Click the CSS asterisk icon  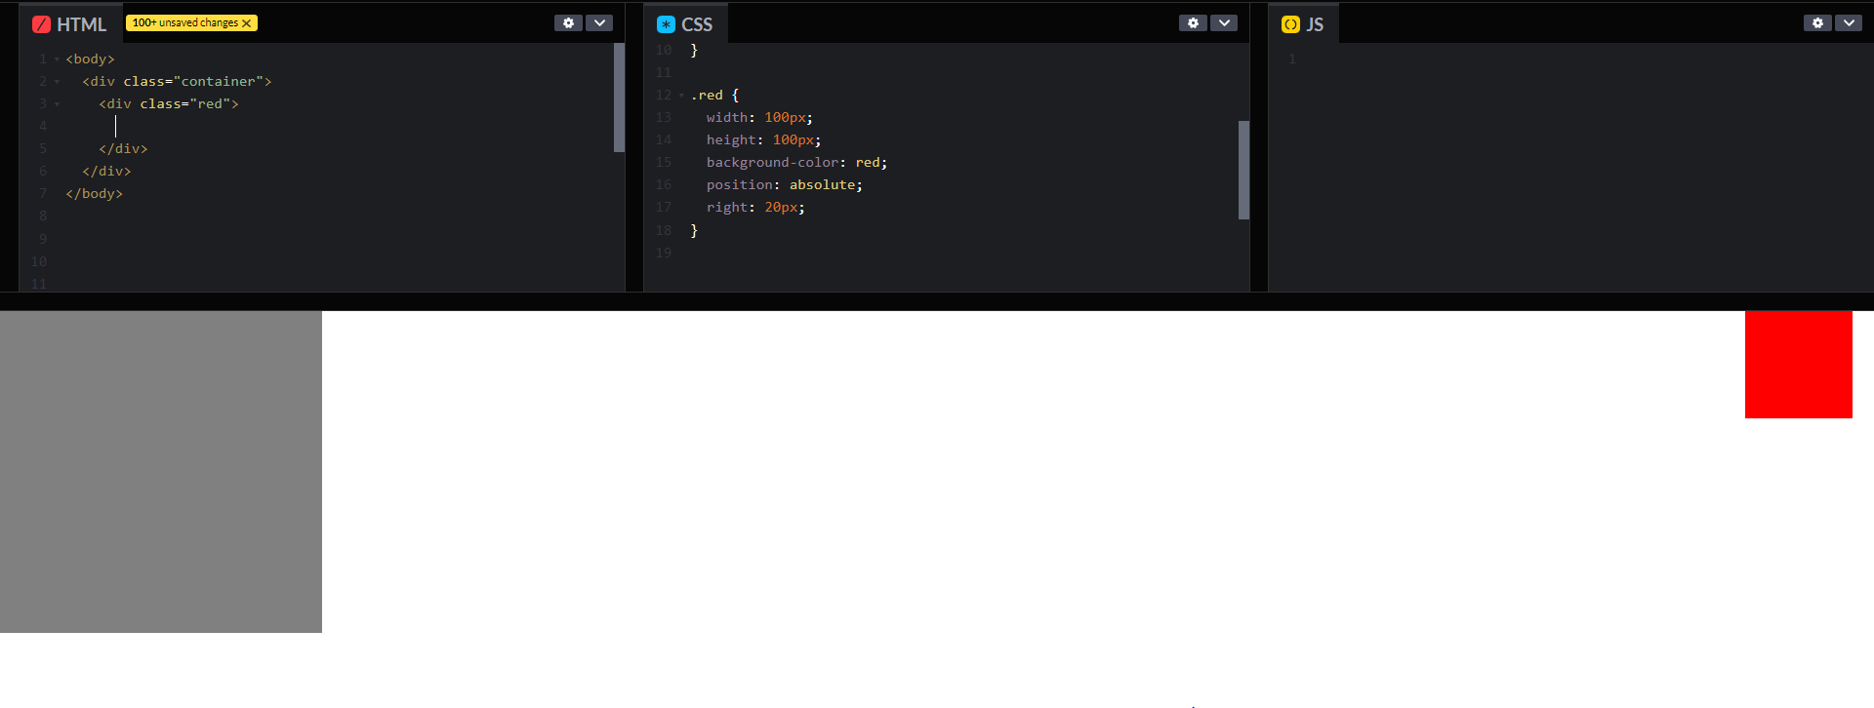(x=666, y=24)
